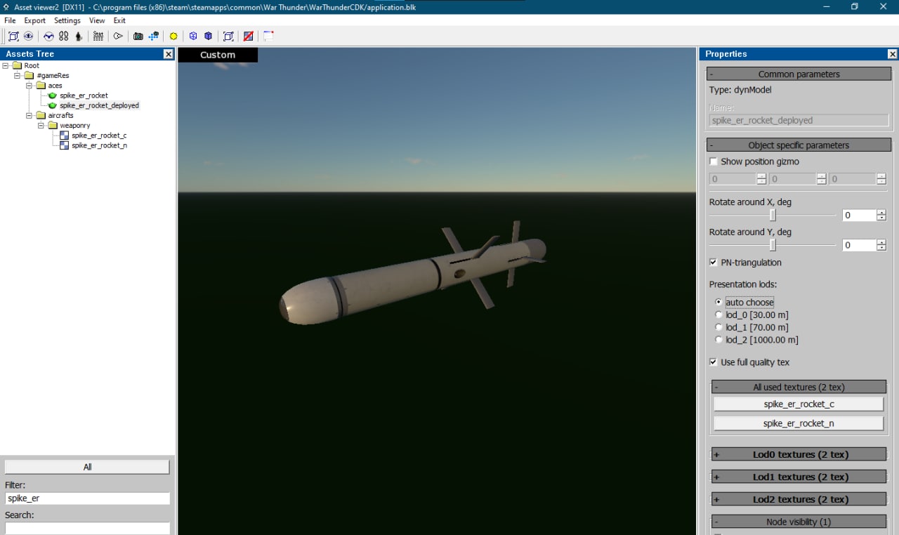Click the All filter button
The height and width of the screenshot is (535, 899).
[x=87, y=467]
